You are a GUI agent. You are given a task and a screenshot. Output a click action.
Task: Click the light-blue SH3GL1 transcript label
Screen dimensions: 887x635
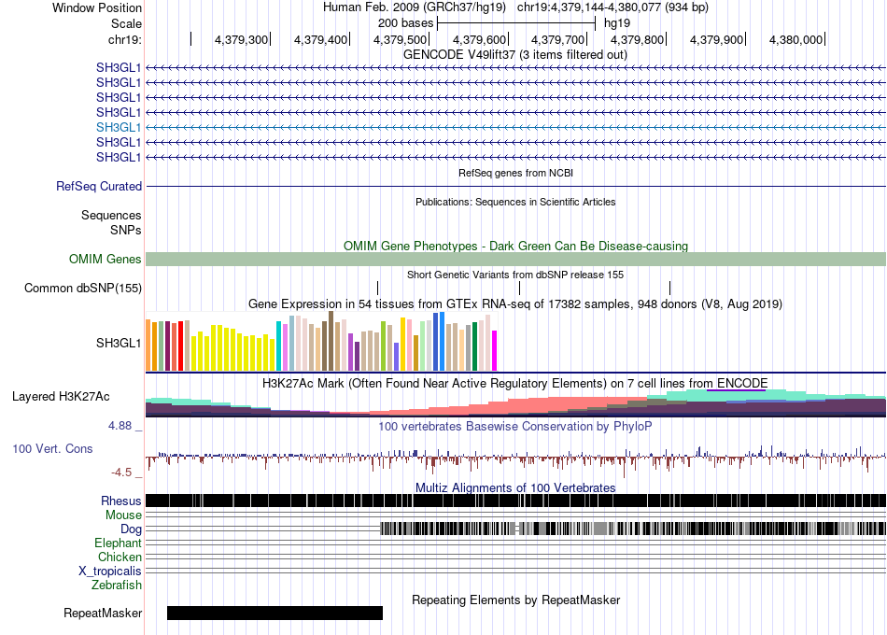click(x=119, y=127)
